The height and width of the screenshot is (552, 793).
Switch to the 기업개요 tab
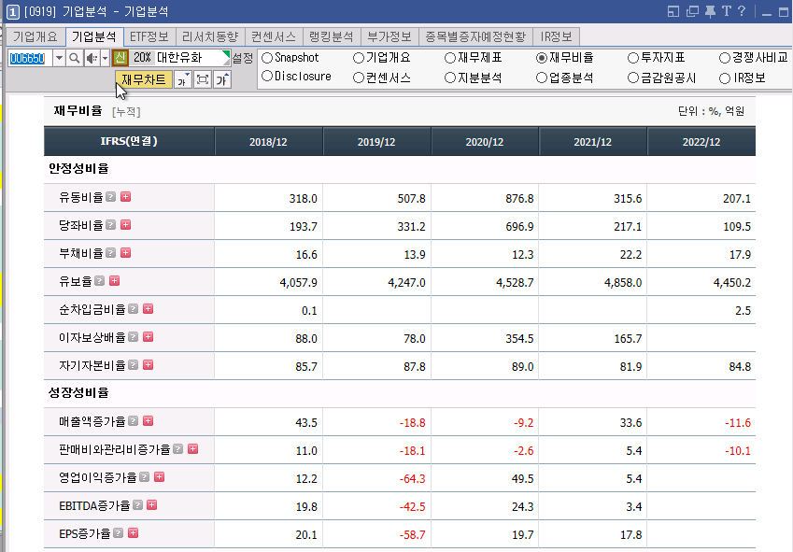coord(35,36)
